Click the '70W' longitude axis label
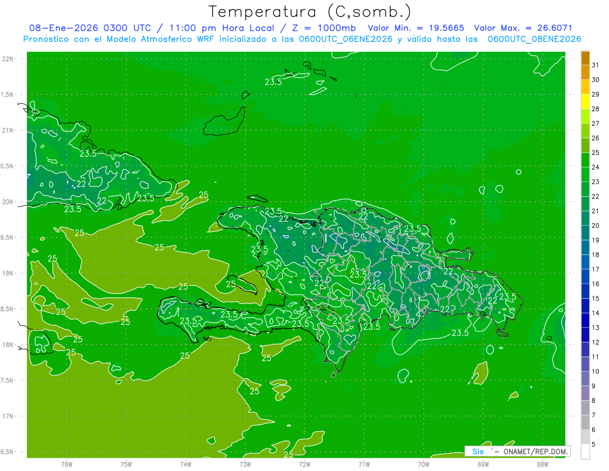 pyautogui.click(x=424, y=464)
